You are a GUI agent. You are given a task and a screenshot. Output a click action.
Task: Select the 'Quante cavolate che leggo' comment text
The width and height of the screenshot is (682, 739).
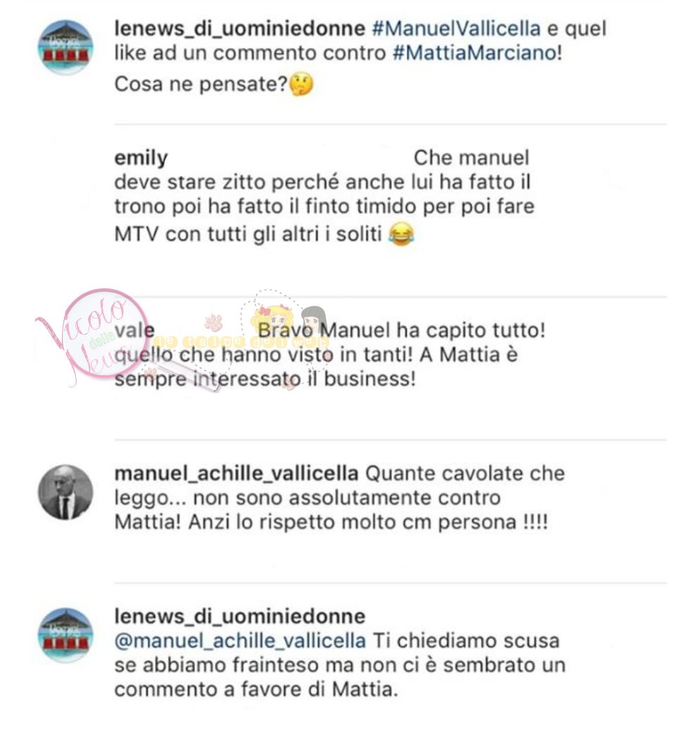339,497
